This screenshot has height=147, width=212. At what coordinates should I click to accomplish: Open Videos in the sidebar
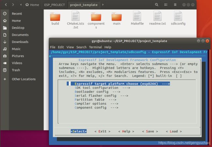22,63
